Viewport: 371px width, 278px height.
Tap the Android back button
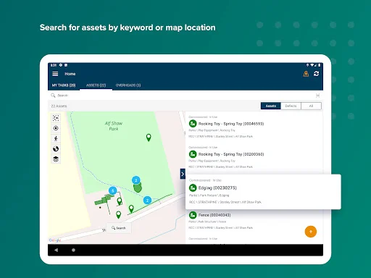tap(56, 250)
